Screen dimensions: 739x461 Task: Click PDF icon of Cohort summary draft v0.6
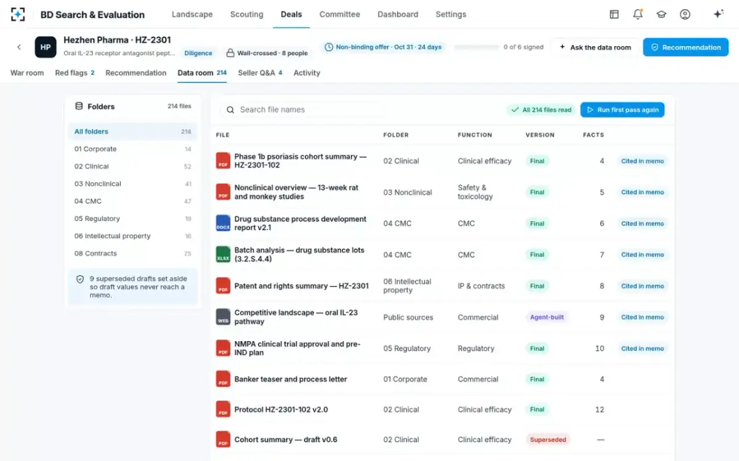coord(223,439)
